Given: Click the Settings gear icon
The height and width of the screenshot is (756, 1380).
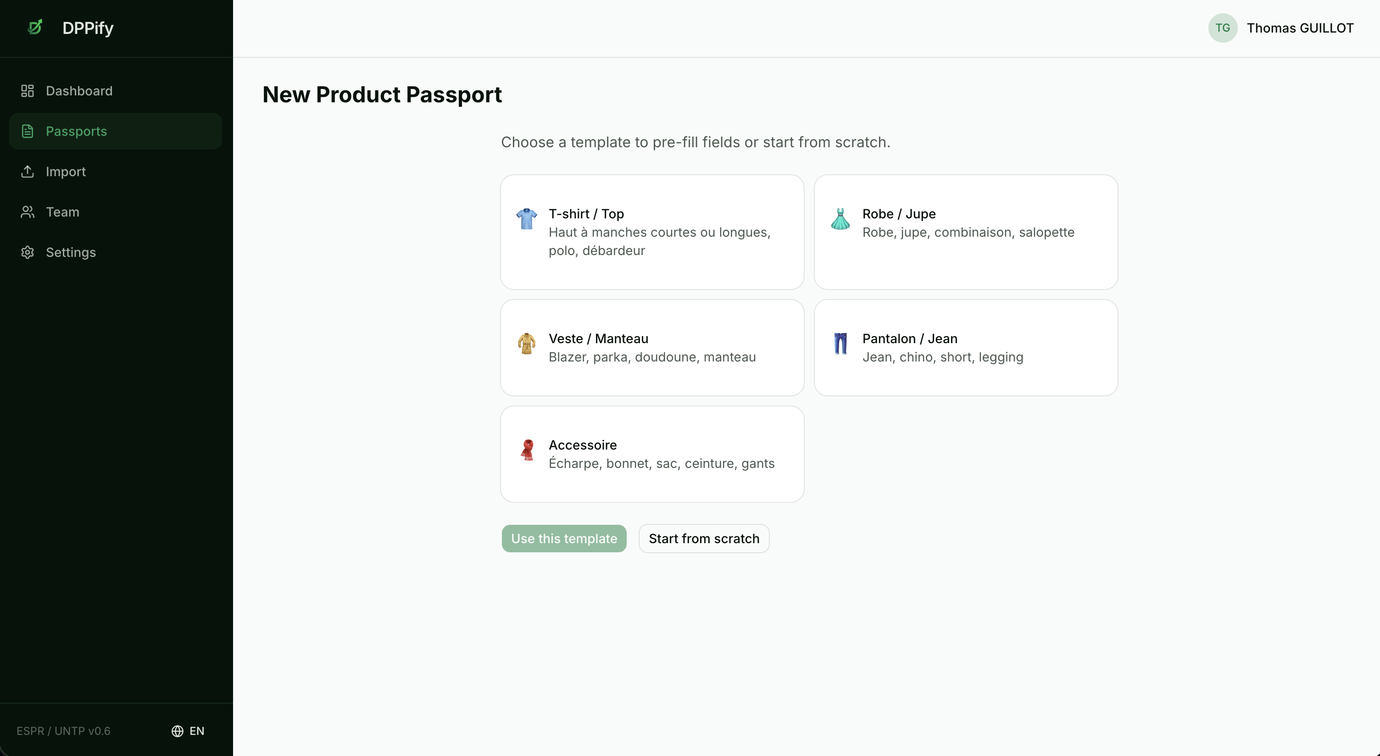Looking at the screenshot, I should 28,252.
